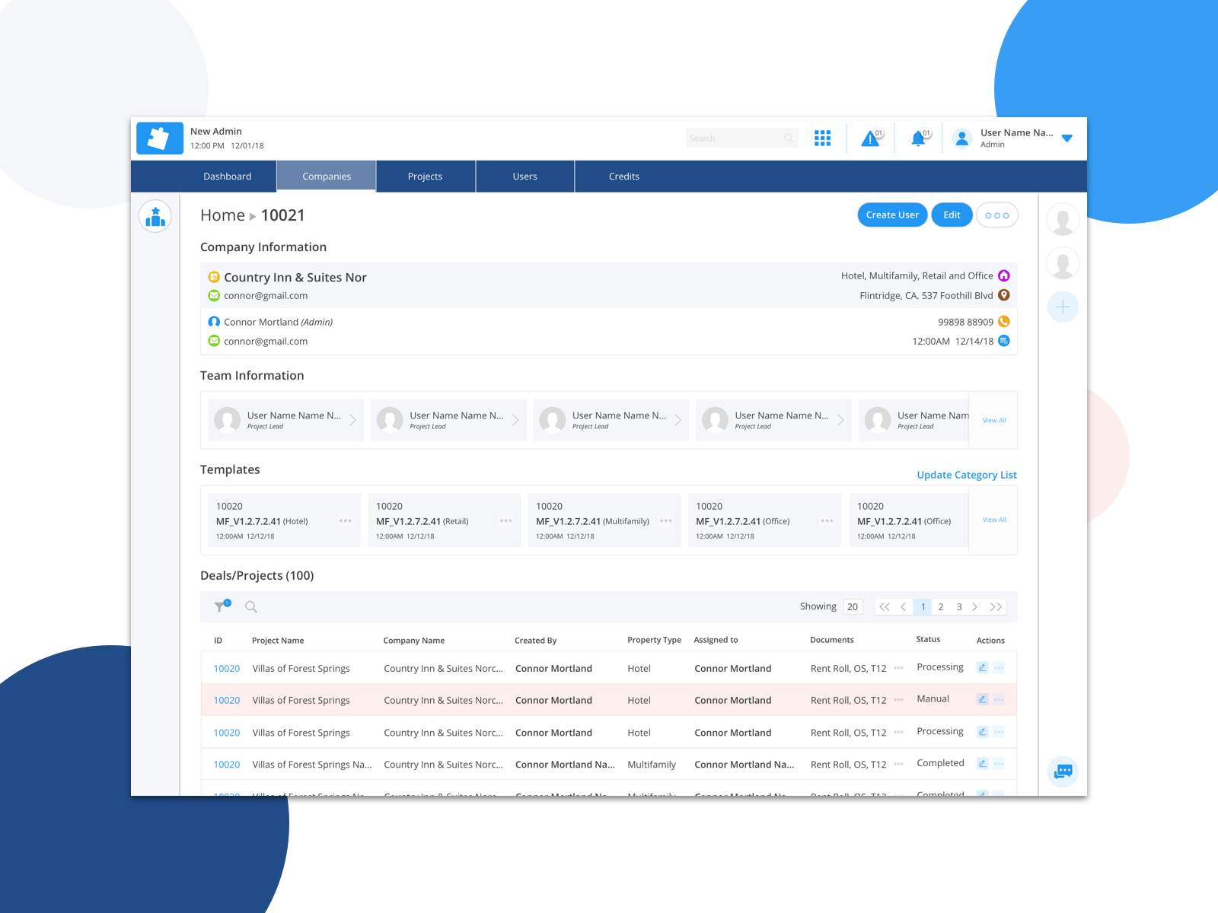1218x913 pixels.
Task: Select the Credits tab
Action: pos(624,177)
